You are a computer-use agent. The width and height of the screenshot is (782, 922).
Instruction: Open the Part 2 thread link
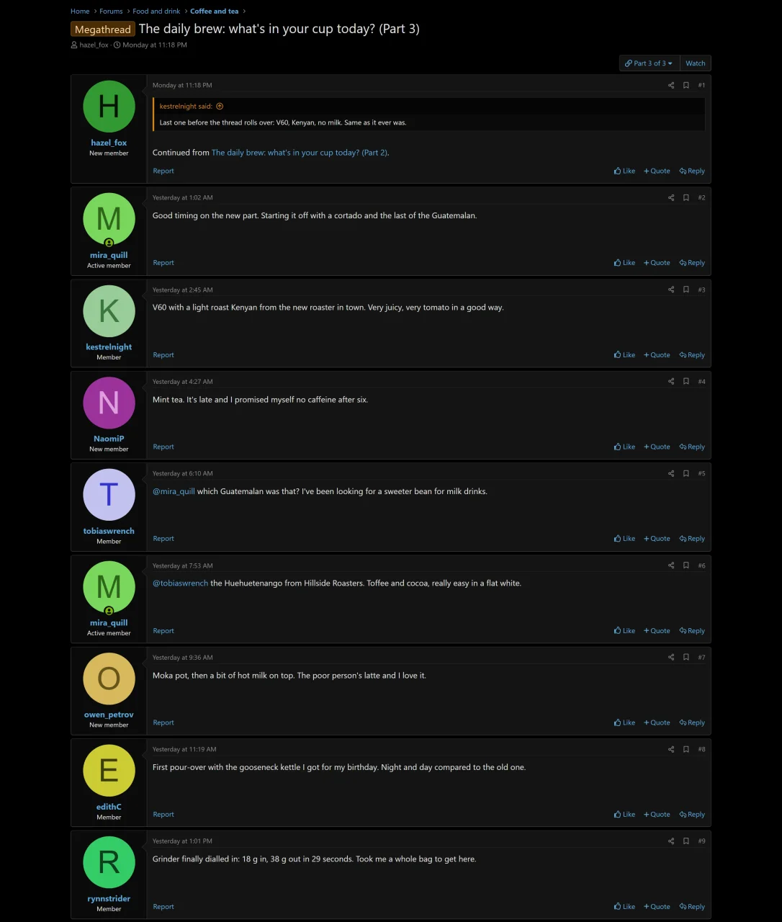tap(299, 153)
